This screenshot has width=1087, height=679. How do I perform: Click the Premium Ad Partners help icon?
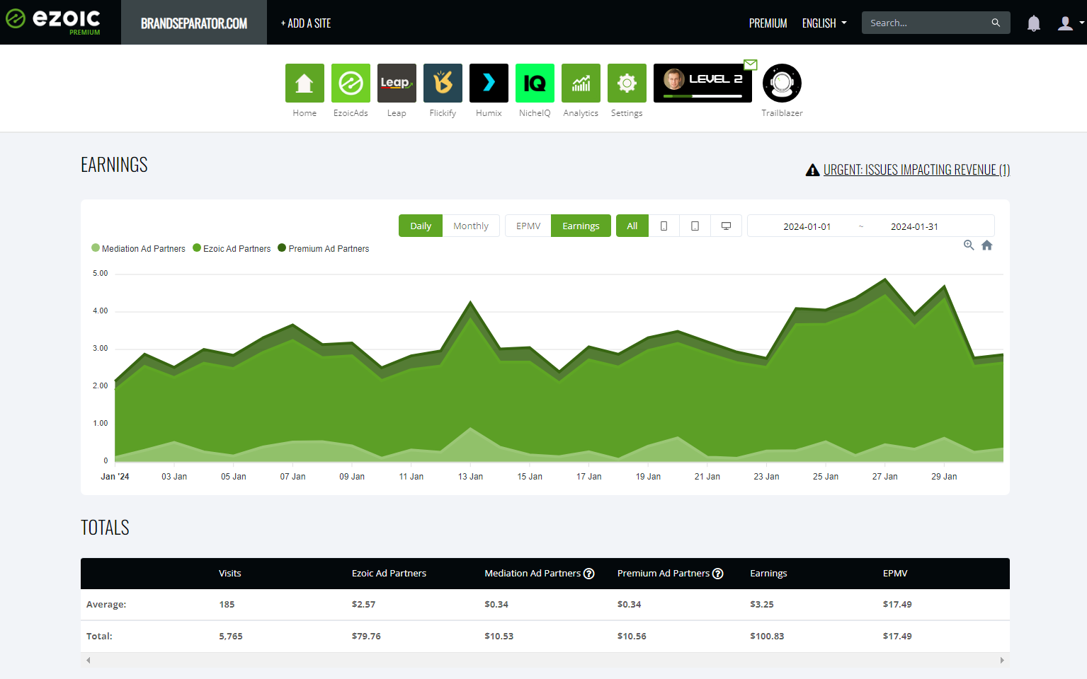click(x=718, y=574)
